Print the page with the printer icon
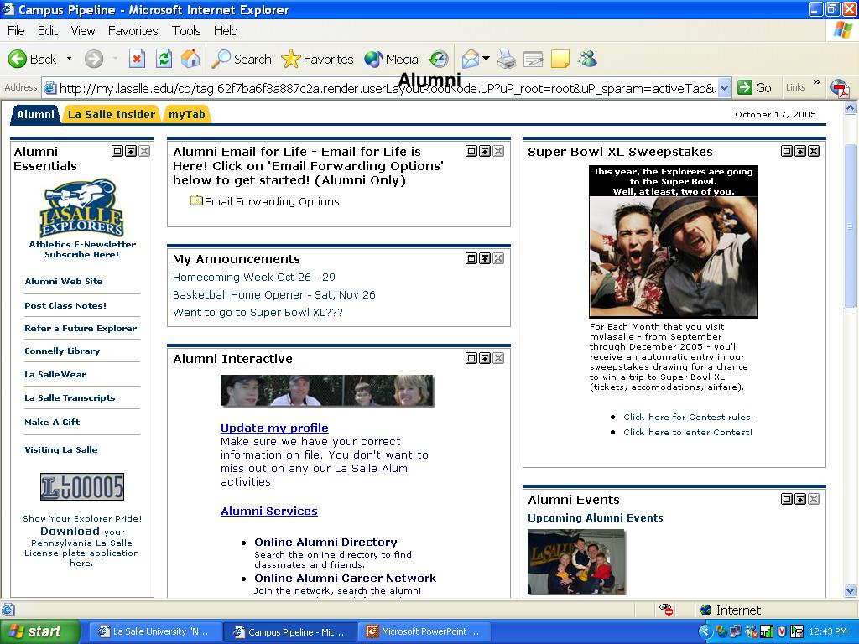 click(x=507, y=59)
